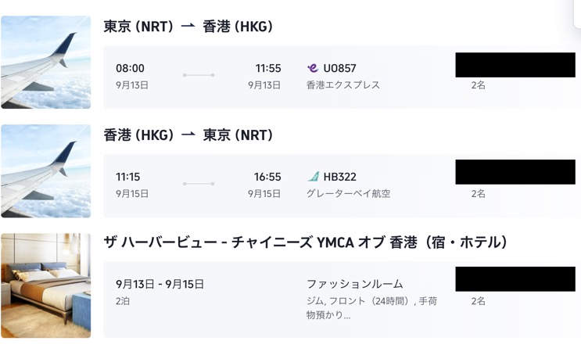Screen dimensions: 581x348
Task: Open the ザ ハーバービュー hotel title
Action: (306, 243)
